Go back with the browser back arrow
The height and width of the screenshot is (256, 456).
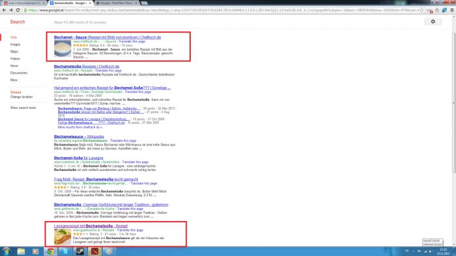4,10
